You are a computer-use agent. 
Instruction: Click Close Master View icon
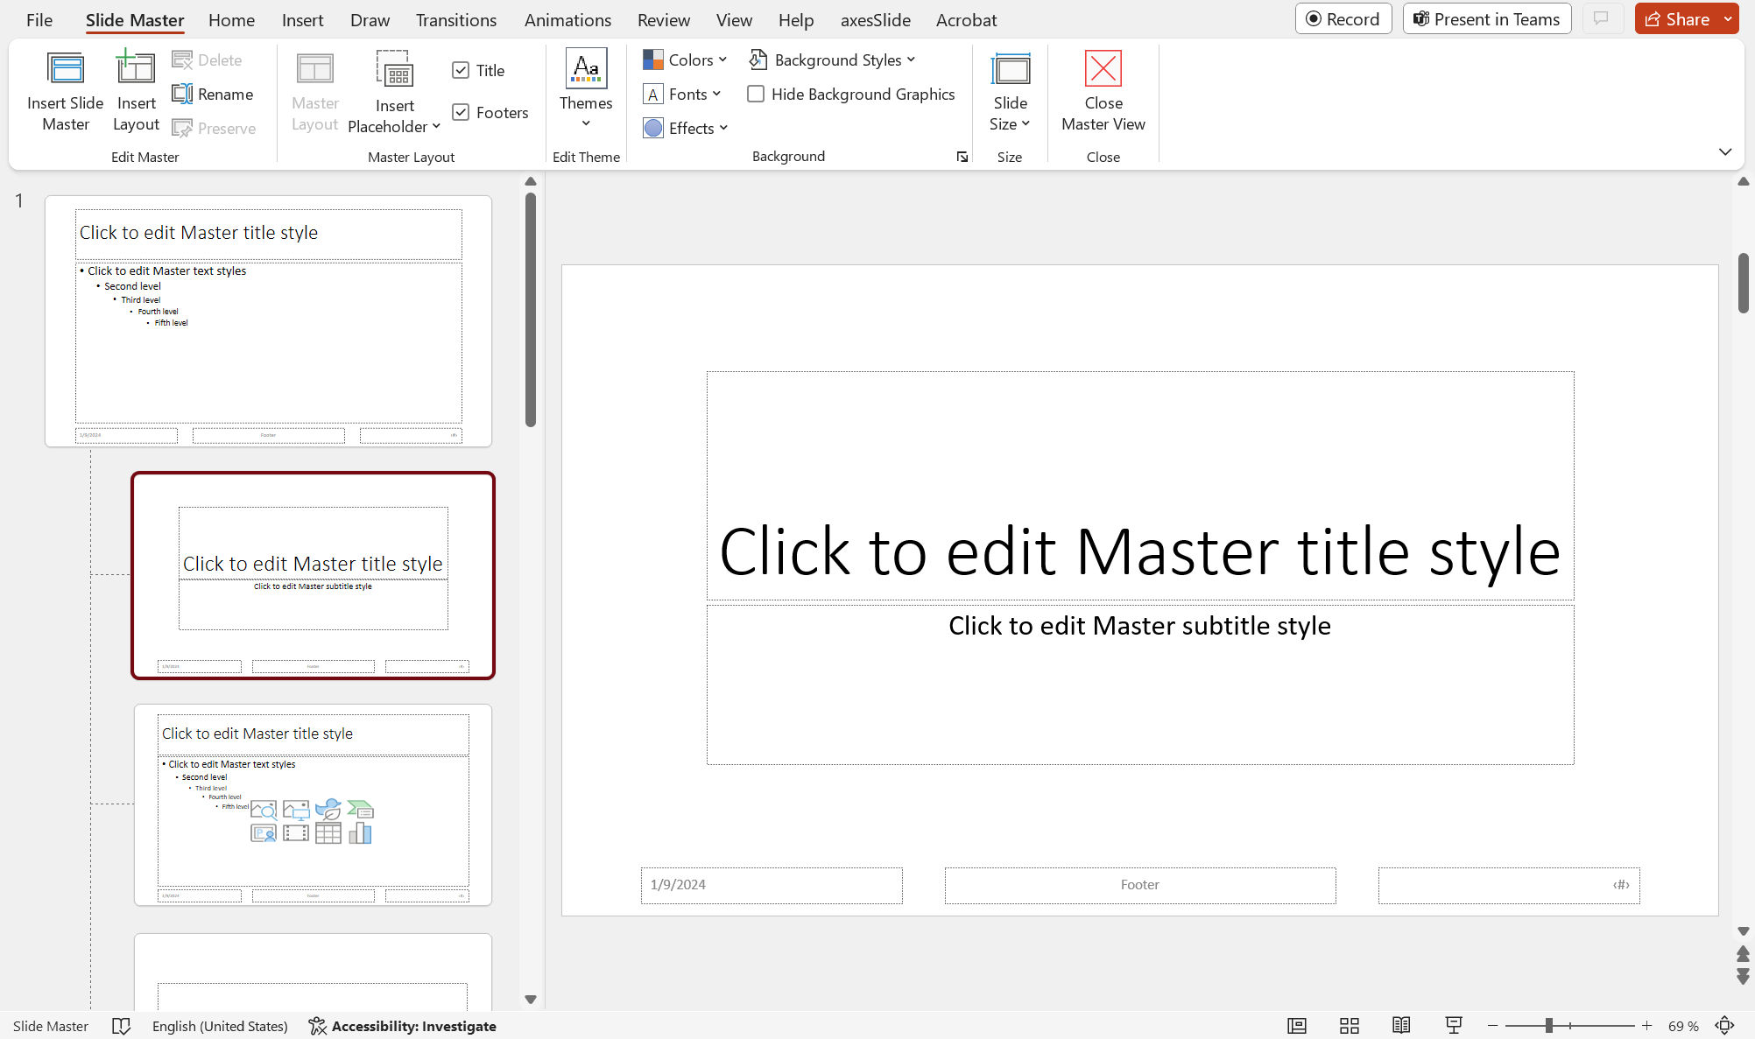tap(1103, 69)
